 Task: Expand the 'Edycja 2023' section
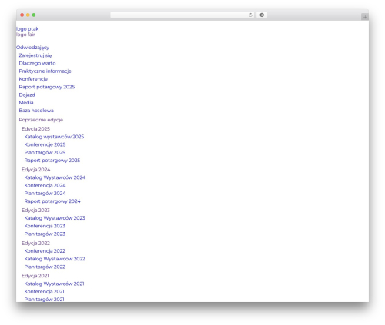tap(35, 211)
